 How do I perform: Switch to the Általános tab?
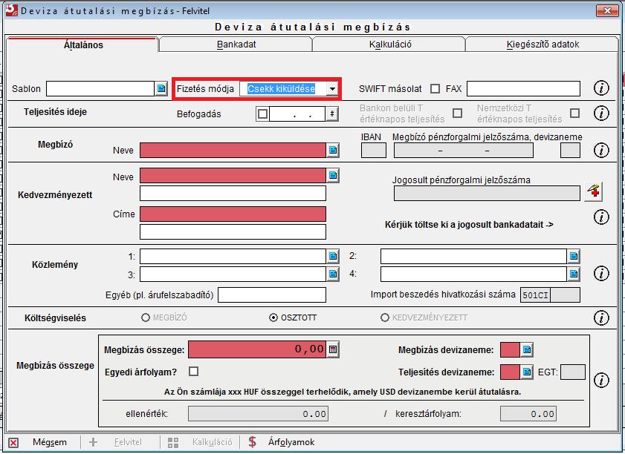83,45
